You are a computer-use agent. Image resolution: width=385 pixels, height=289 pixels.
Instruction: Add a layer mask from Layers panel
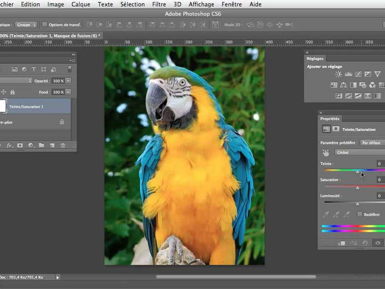[20, 145]
